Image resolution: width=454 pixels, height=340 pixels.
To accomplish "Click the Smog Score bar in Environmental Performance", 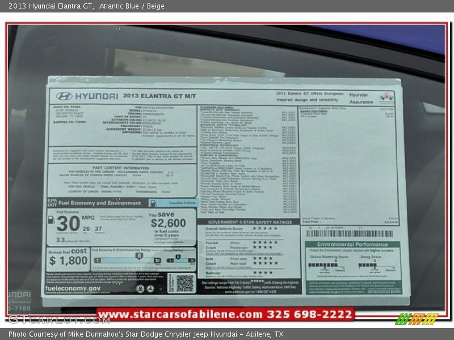I will 367,265.
